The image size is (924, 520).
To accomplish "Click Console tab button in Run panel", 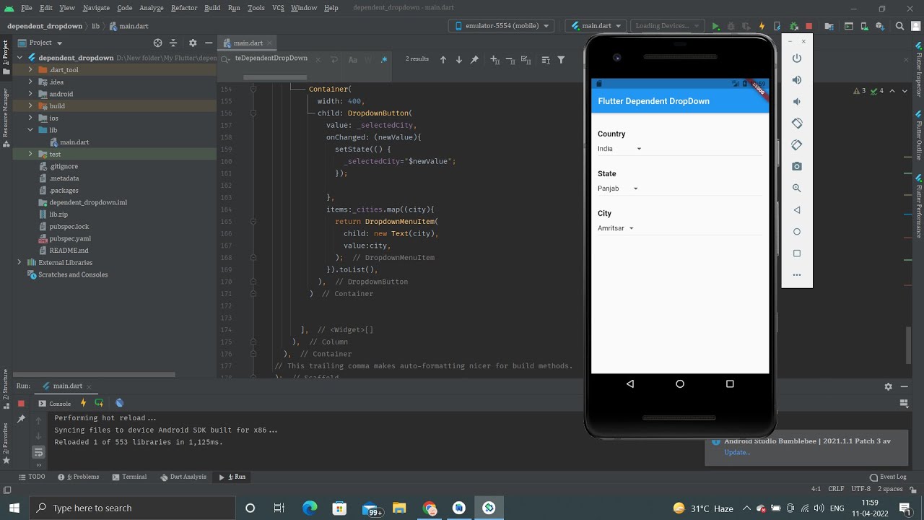I will point(55,404).
